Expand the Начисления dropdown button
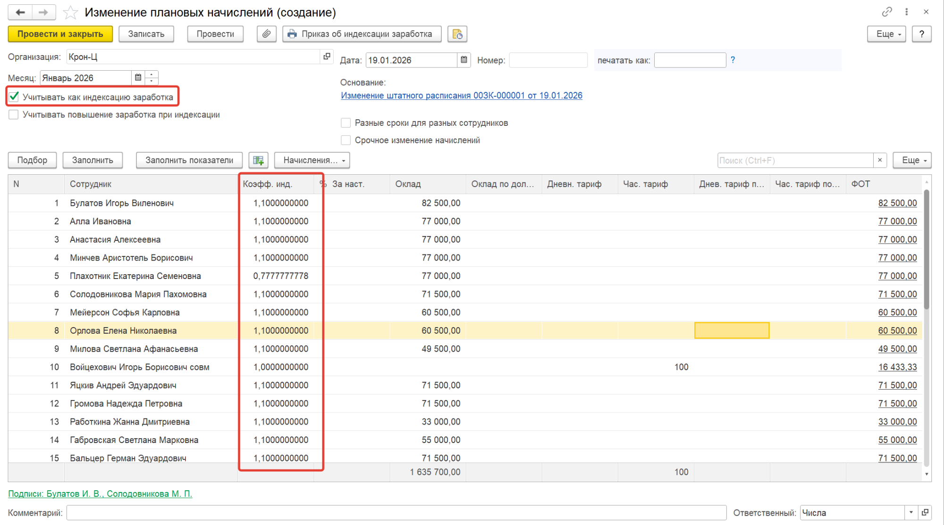 point(312,160)
